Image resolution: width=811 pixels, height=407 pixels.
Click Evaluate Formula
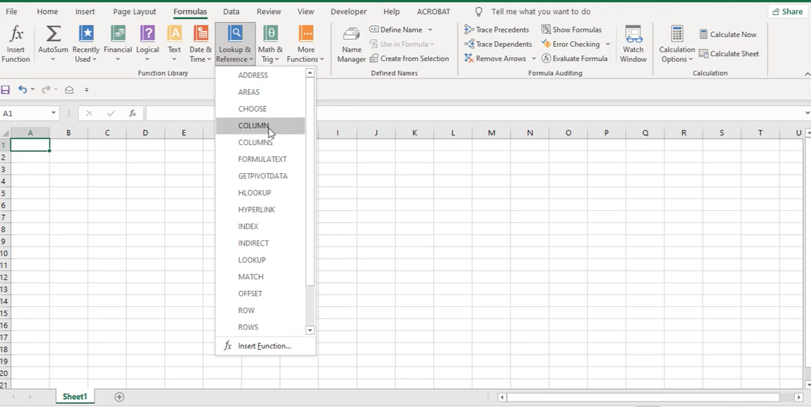click(x=574, y=58)
